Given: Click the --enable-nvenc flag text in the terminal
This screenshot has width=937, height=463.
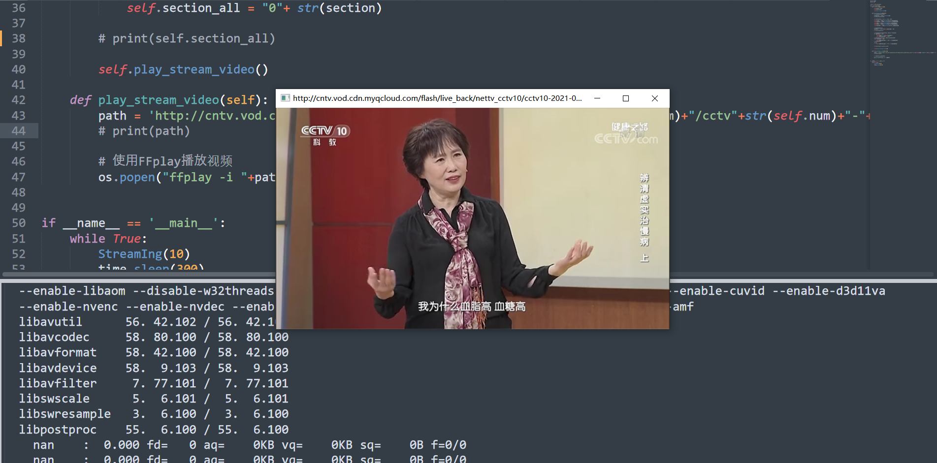Looking at the screenshot, I should 68,306.
